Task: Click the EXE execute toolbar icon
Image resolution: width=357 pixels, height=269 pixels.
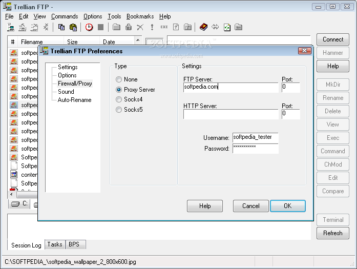Action: click(164, 27)
